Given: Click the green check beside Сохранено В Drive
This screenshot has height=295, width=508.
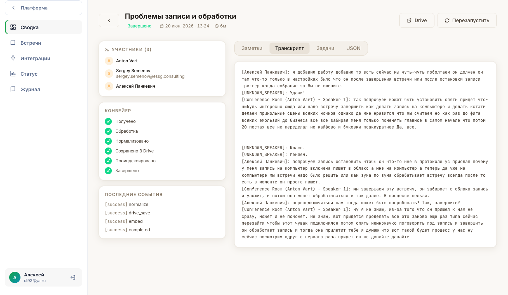Looking at the screenshot, I should pos(108,151).
